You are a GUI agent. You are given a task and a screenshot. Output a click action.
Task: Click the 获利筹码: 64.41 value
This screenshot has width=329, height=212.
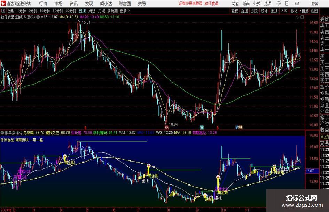point(105,133)
